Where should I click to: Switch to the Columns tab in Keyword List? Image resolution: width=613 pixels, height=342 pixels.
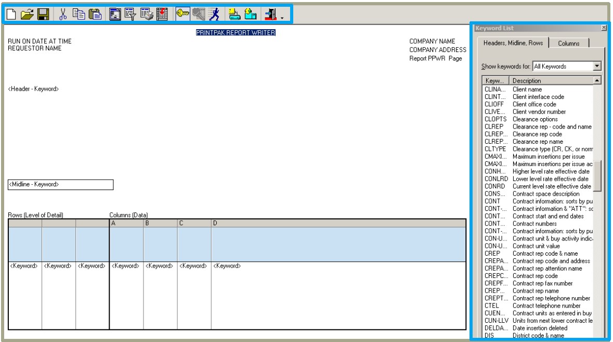click(x=568, y=43)
